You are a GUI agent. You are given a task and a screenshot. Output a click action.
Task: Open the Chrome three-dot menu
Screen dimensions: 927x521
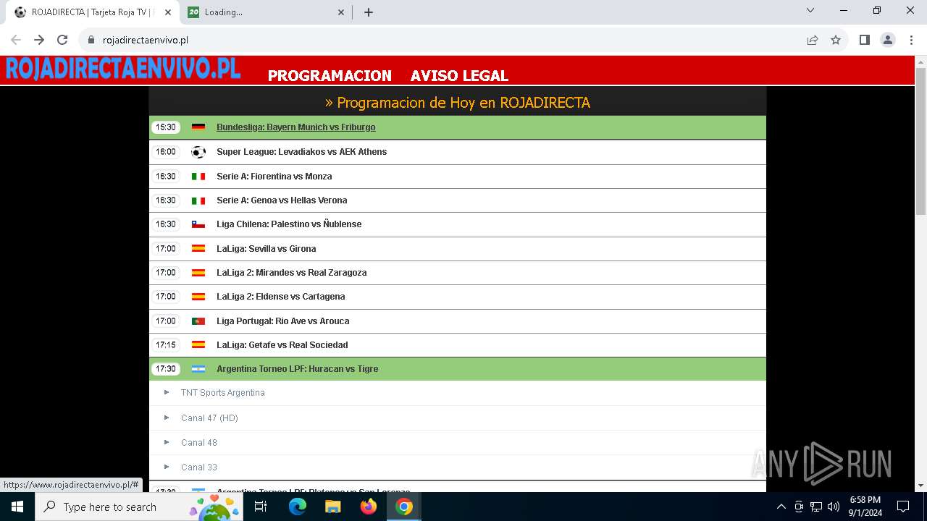pyautogui.click(x=910, y=40)
